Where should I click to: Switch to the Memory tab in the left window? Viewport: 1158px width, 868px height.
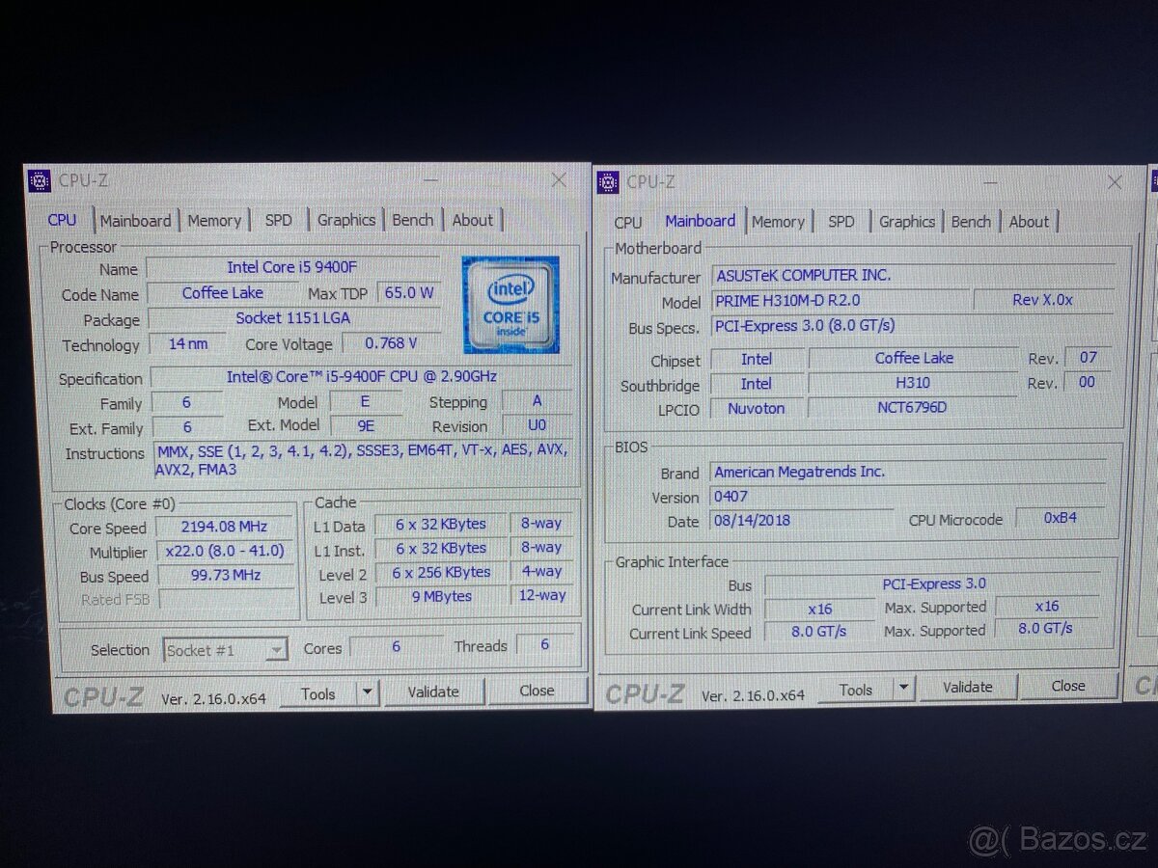pos(214,221)
